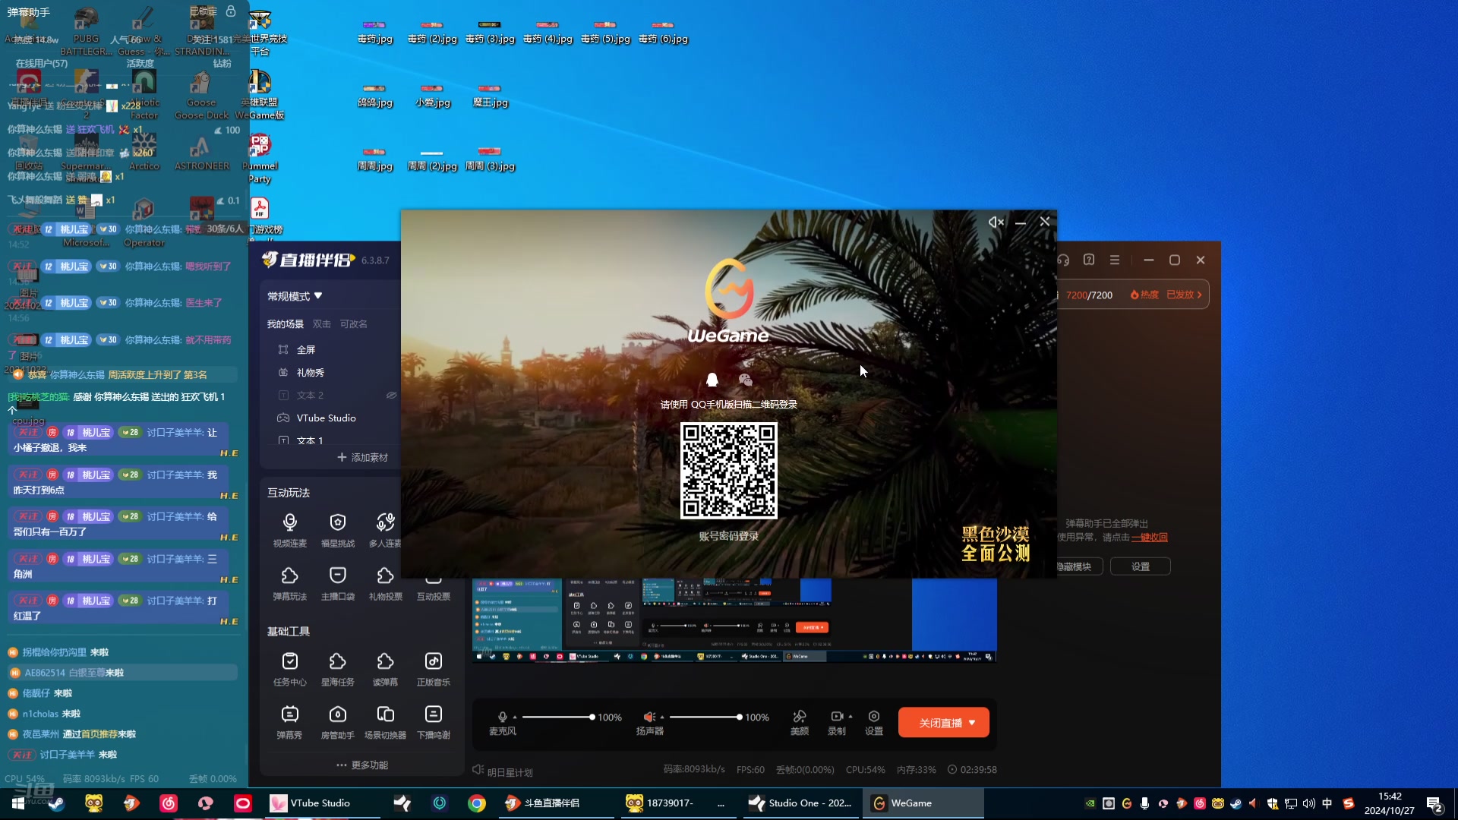Image resolution: width=1458 pixels, height=820 pixels.
Task: Open hamburger menu in 直播伴侣 title bar
Action: point(1115,260)
